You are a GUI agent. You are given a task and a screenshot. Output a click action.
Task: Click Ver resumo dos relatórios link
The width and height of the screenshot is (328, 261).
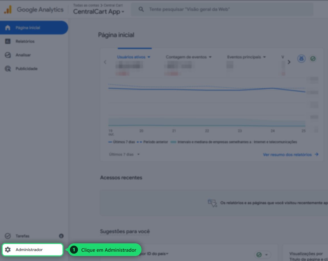click(291, 155)
